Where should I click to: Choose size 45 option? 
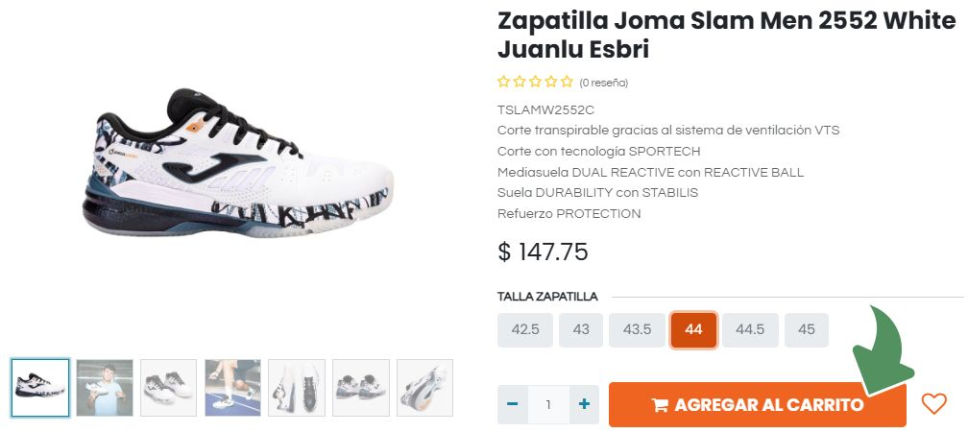(807, 330)
